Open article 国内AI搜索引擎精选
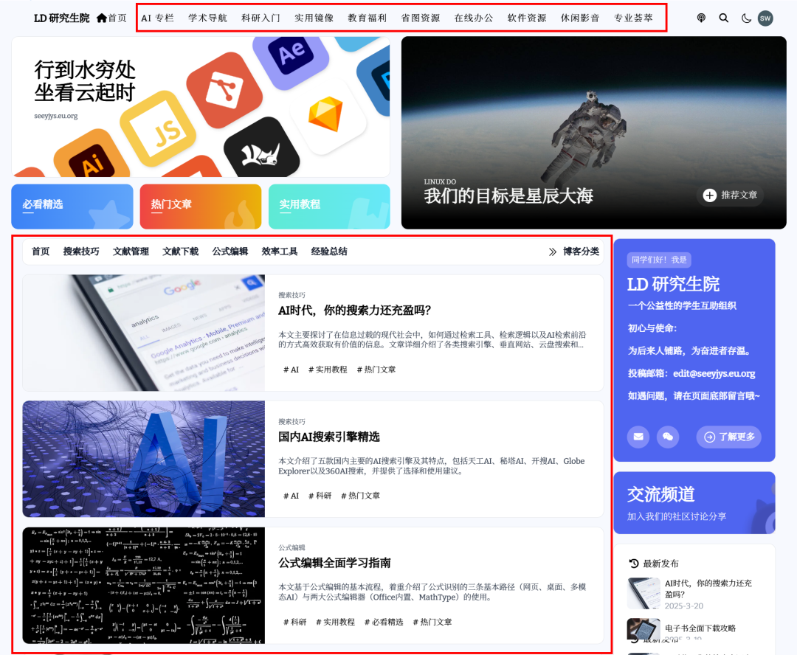The image size is (797, 655). (x=329, y=437)
